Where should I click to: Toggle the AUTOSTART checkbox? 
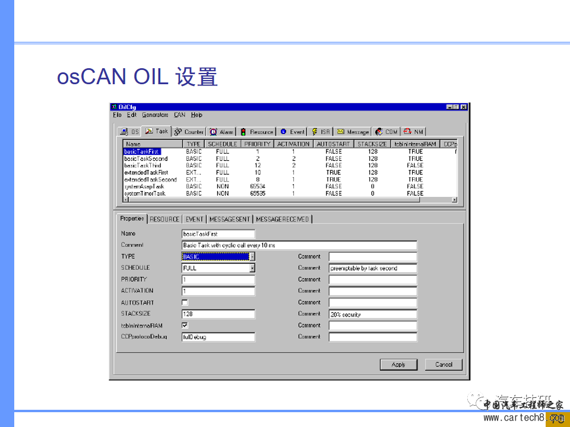(185, 302)
